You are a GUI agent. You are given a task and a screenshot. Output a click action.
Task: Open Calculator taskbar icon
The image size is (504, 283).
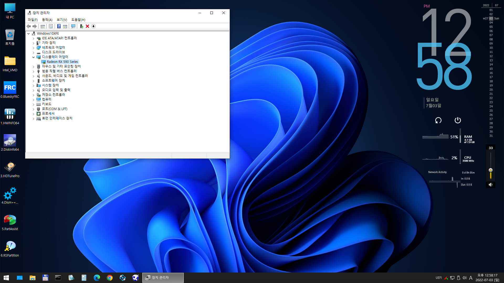pyautogui.click(x=84, y=278)
